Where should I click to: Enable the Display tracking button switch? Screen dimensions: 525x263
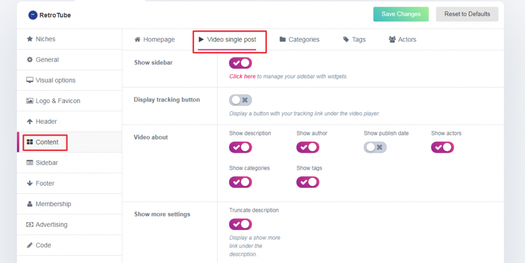pos(240,100)
